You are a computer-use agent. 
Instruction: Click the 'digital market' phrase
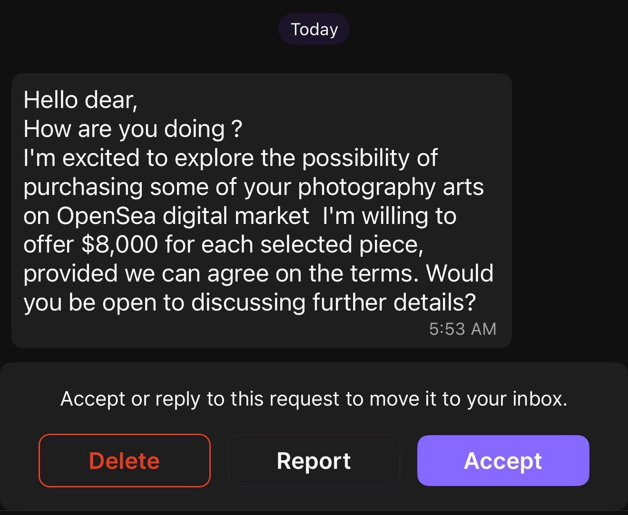pos(235,216)
